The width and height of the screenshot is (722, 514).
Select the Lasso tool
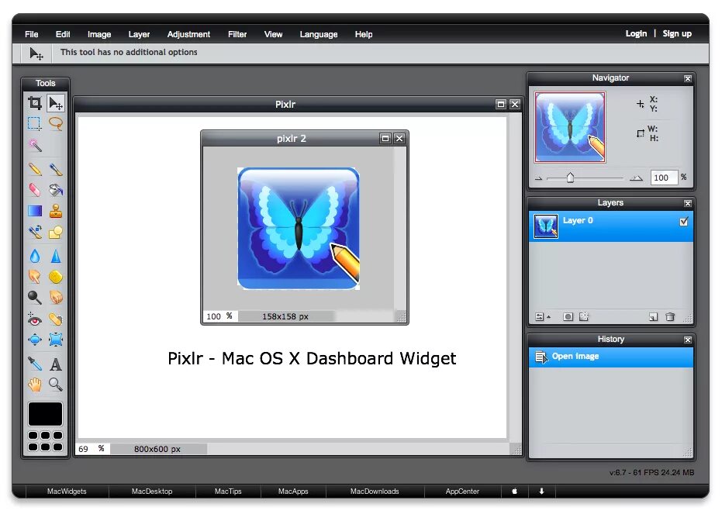pyautogui.click(x=56, y=124)
